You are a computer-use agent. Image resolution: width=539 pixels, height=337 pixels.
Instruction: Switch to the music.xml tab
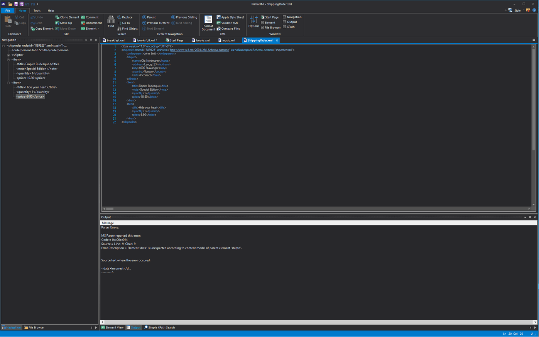226,40
